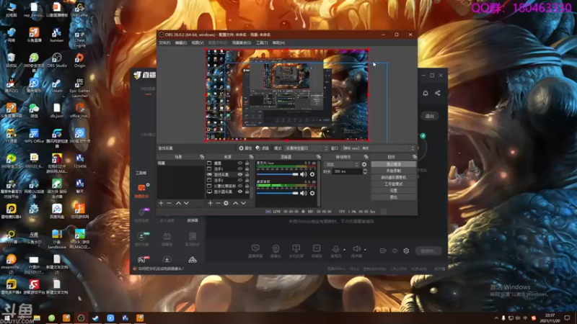
Task: Open Edit menu in OBS
Action: point(181,43)
